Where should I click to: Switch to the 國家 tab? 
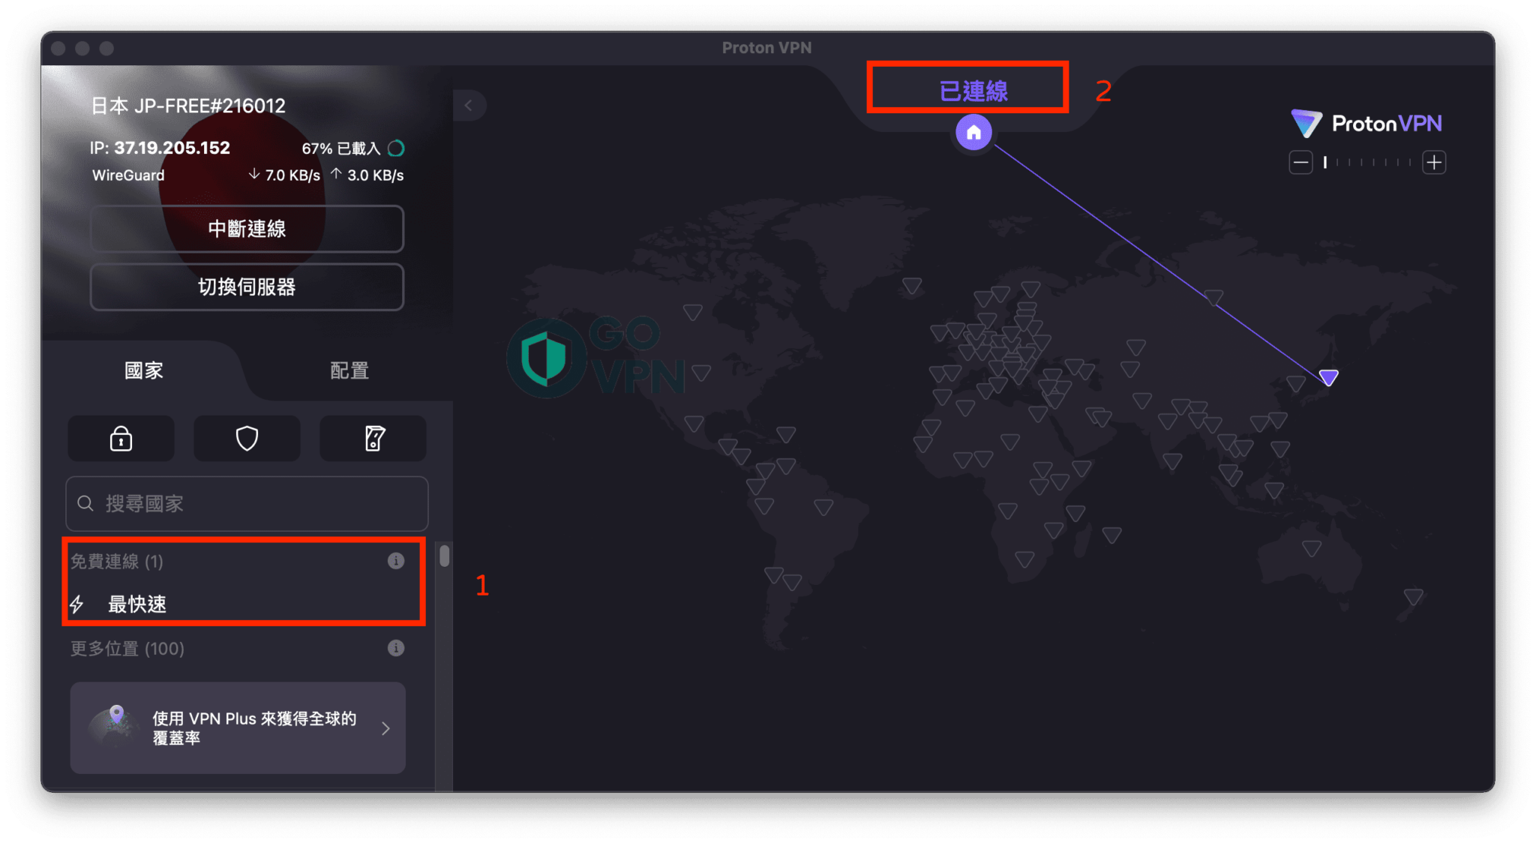[144, 370]
